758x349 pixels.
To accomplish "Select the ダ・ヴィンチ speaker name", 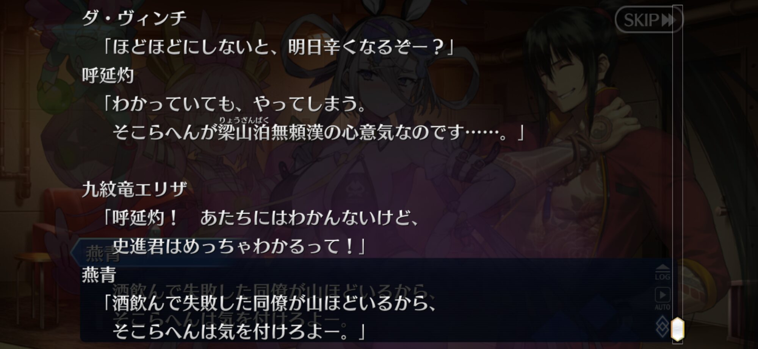I will coord(135,19).
